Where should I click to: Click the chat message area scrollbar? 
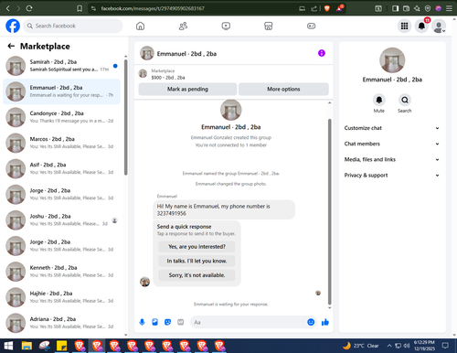(329, 211)
